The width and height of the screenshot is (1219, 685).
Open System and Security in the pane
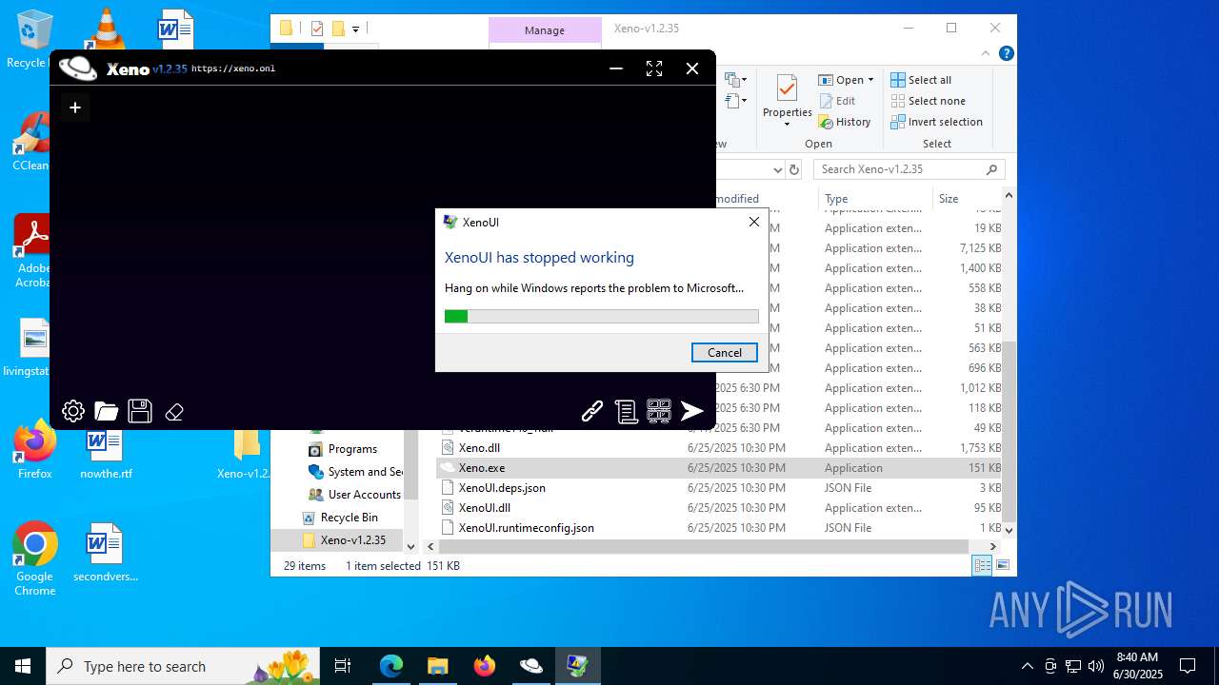(x=354, y=472)
